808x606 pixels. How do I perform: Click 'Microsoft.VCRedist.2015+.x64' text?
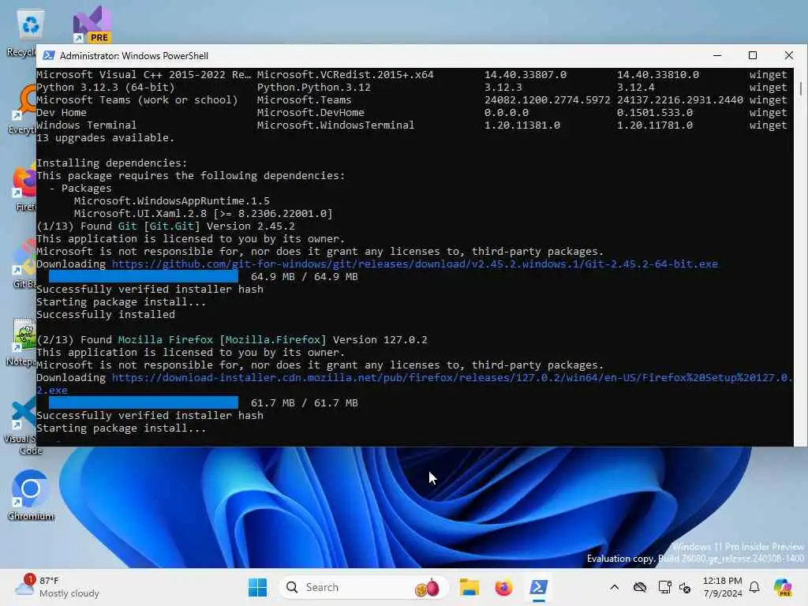tap(346, 75)
